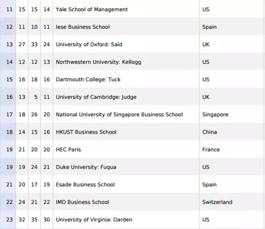Select rank 13 cell for Oxford Saïd
The width and height of the screenshot is (265, 229).
click(x=9, y=44)
